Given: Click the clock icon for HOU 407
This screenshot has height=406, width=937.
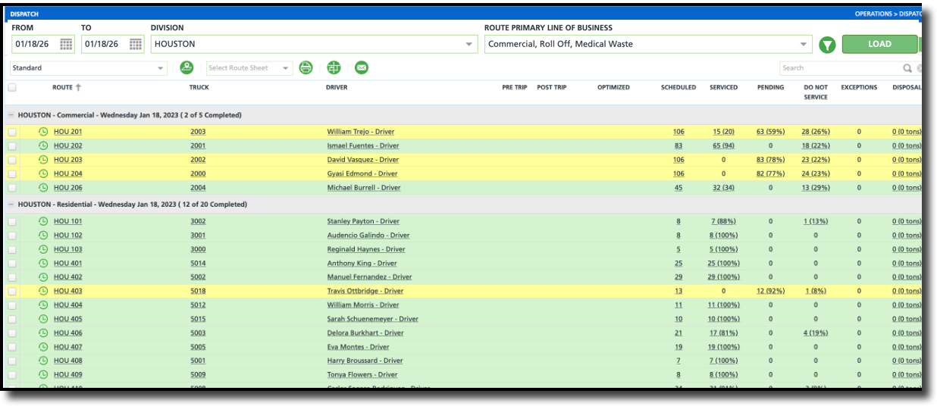Looking at the screenshot, I should (x=43, y=347).
